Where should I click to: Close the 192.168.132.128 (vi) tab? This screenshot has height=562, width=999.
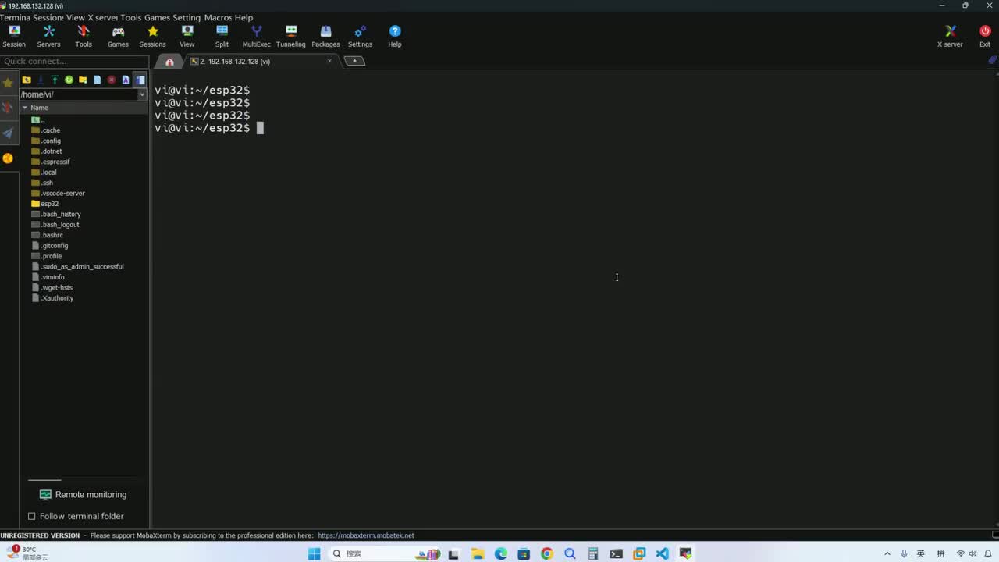point(329,61)
